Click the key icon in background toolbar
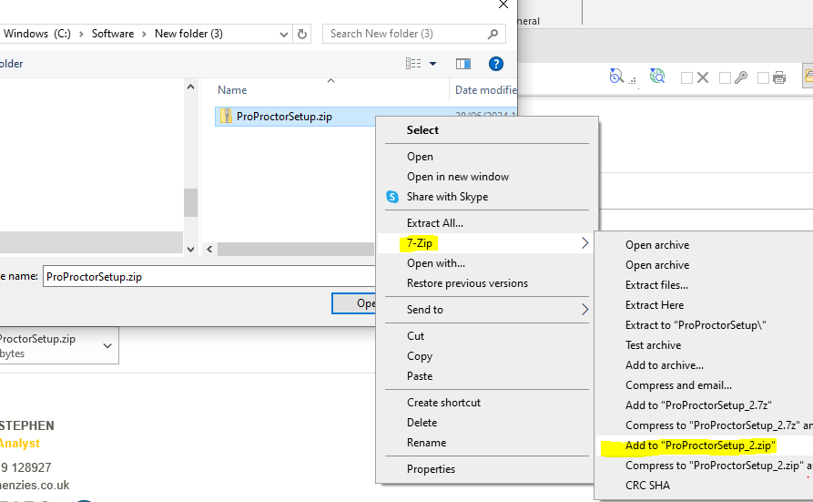 (741, 78)
